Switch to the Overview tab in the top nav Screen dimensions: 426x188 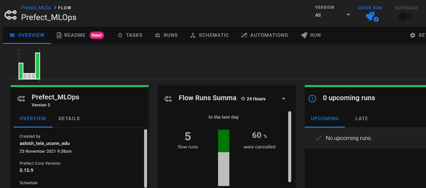click(27, 35)
